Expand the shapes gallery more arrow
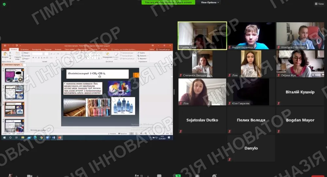The image size is (327, 177). (x=101, y=59)
